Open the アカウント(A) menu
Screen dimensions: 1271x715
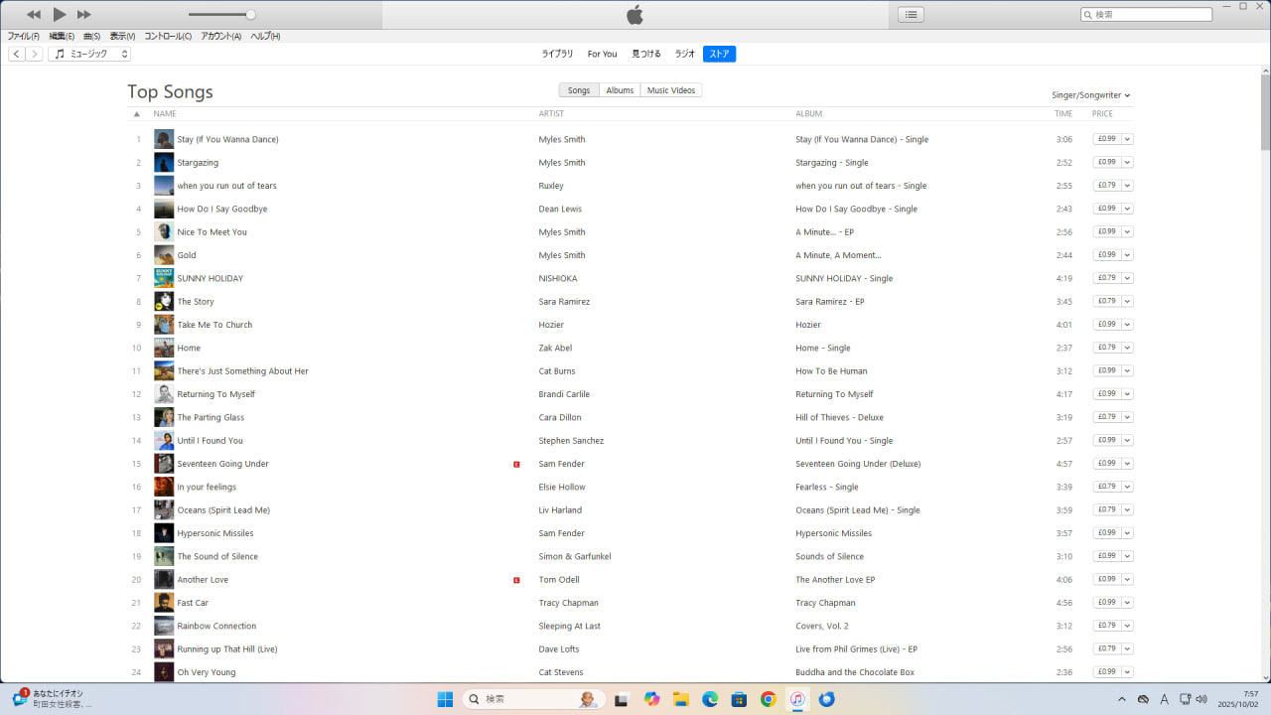click(220, 37)
